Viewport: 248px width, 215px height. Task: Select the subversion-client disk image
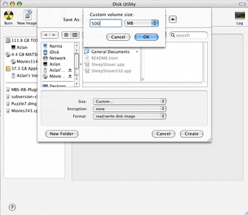coord(22,97)
